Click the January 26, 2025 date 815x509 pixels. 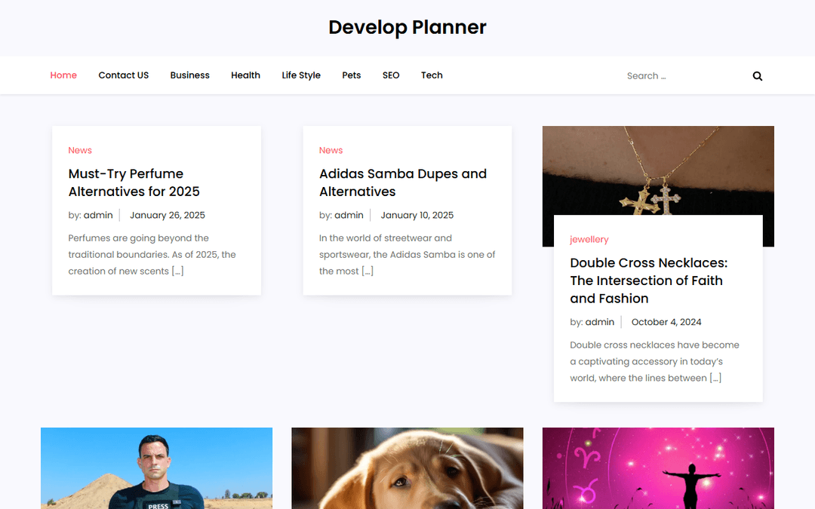pos(168,215)
